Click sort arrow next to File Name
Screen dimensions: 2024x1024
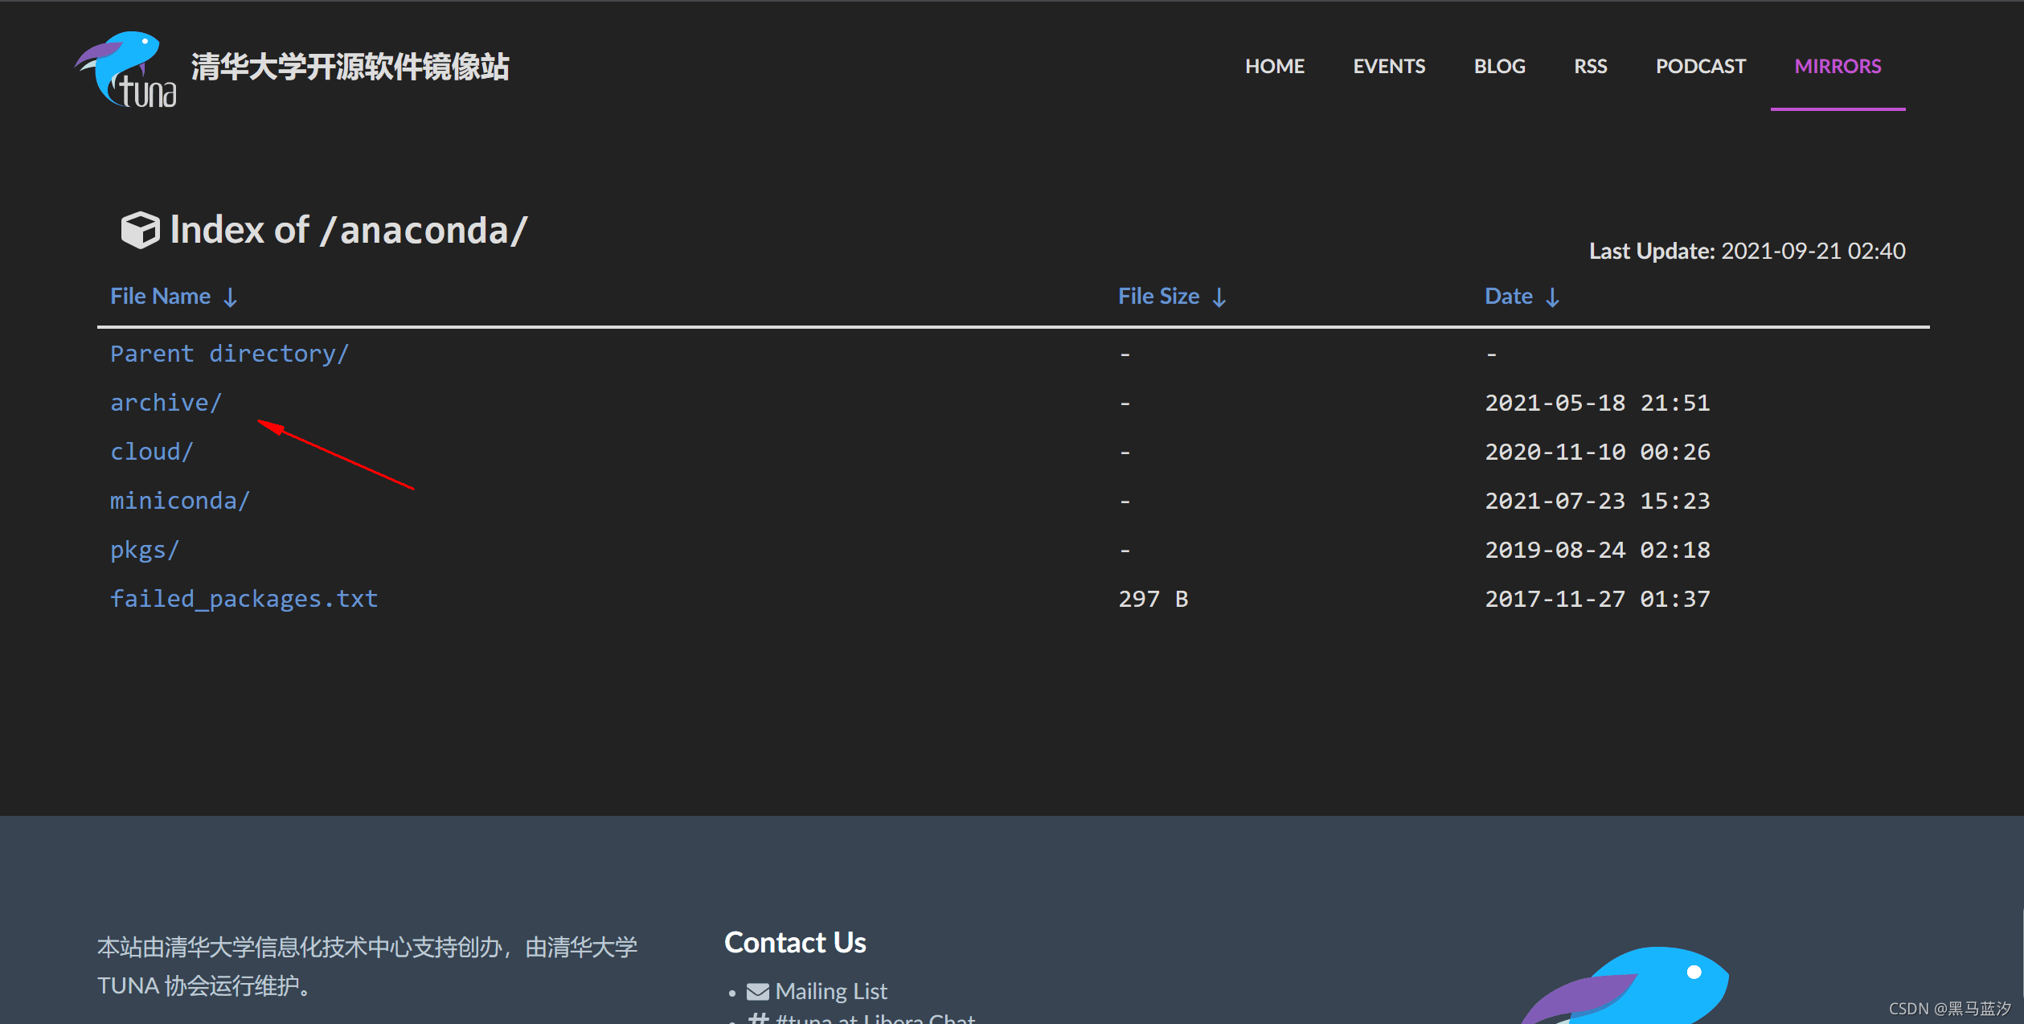231,297
